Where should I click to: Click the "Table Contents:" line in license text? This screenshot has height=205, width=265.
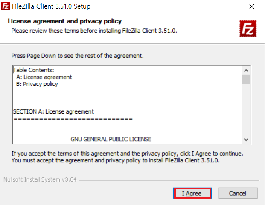pos(34,70)
